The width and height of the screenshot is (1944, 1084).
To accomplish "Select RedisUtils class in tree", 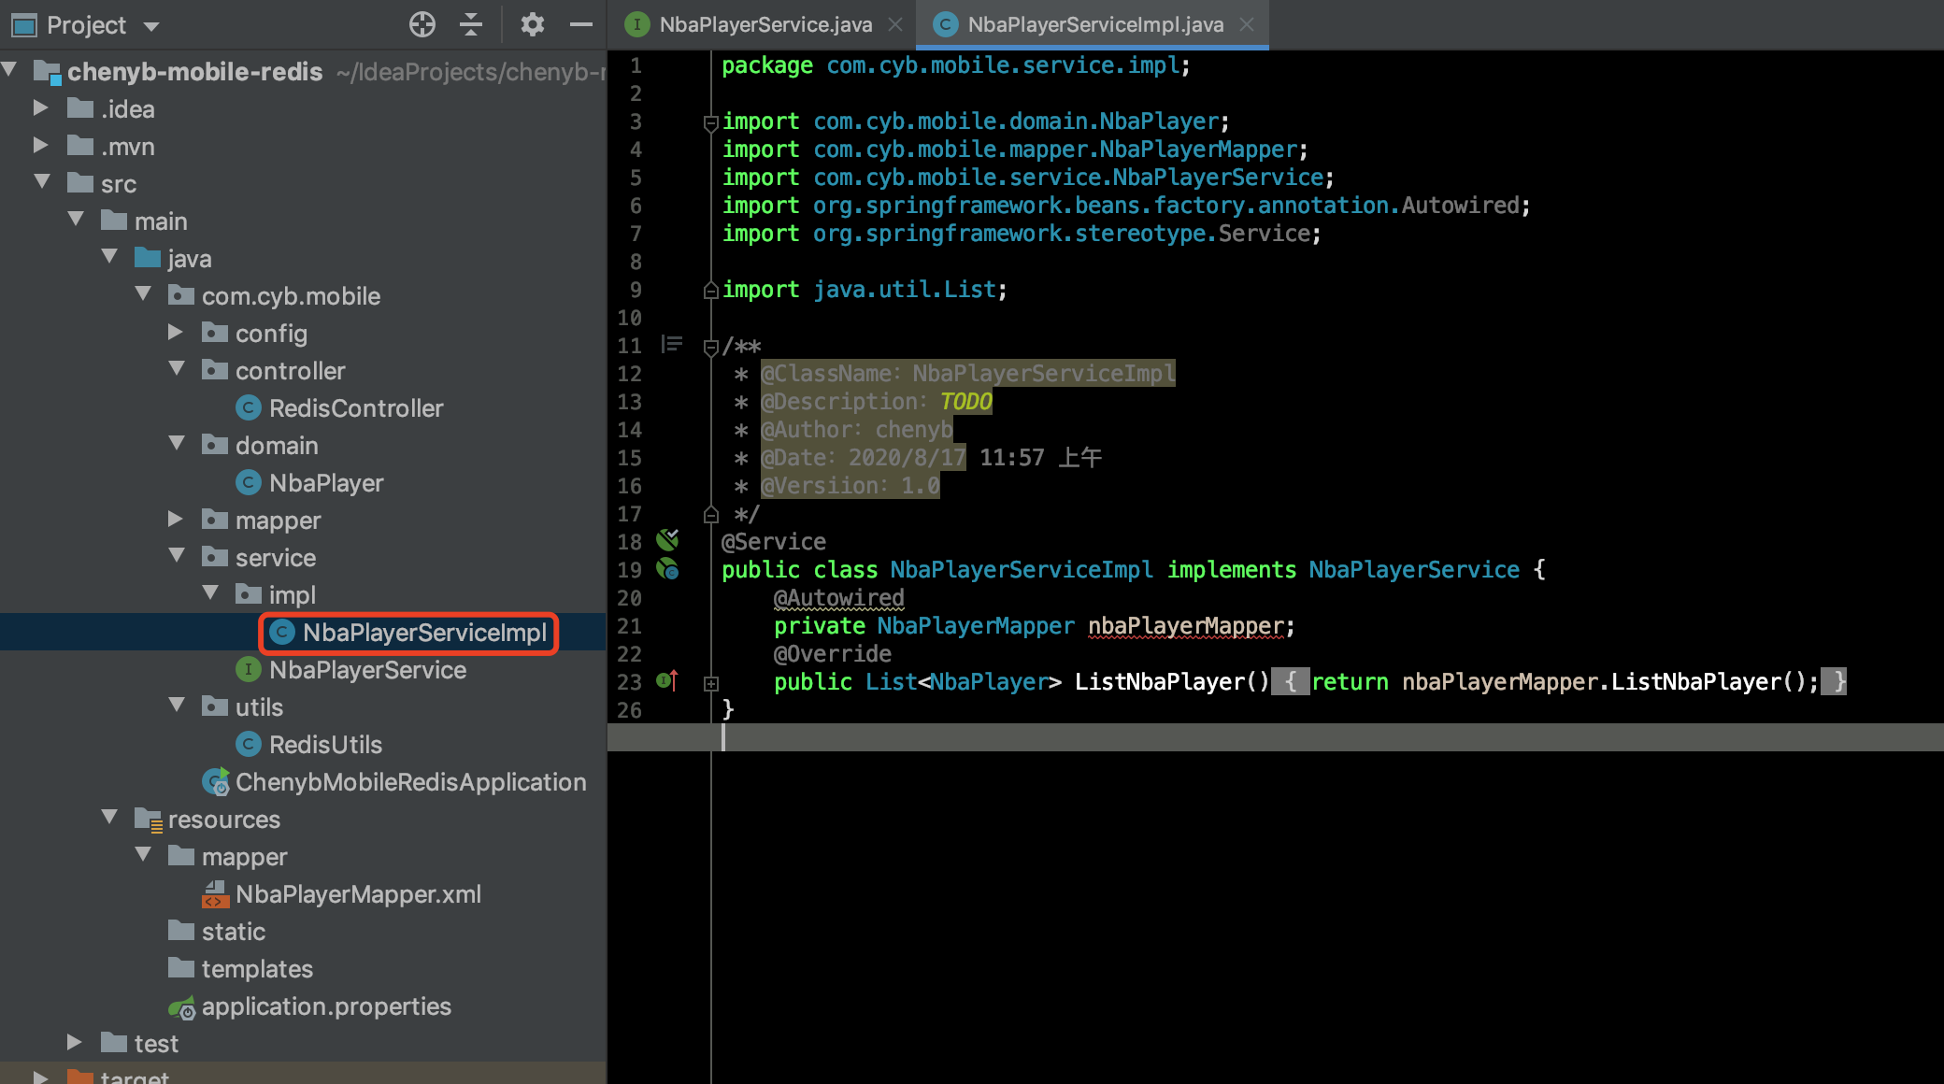I will click(325, 745).
